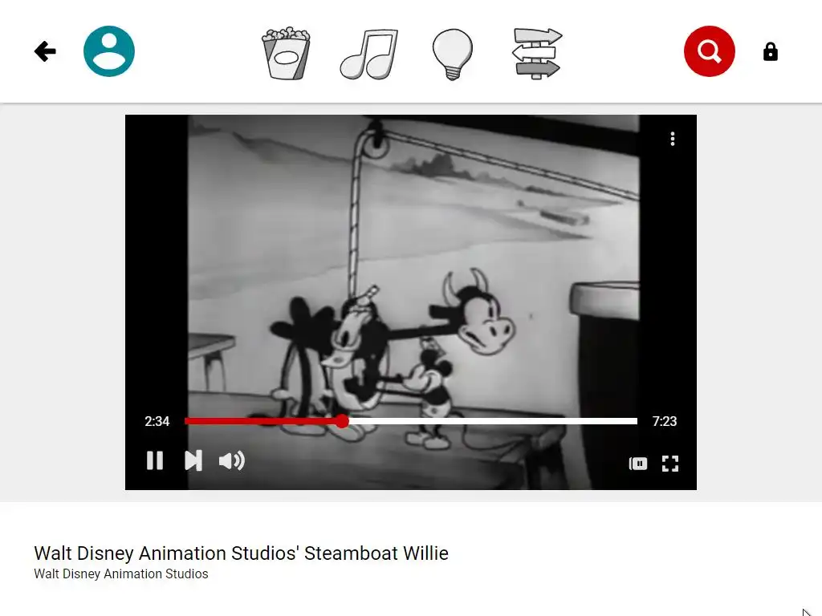The image size is (822, 616).
Task: Open the parental lock icon
Action: point(770,52)
